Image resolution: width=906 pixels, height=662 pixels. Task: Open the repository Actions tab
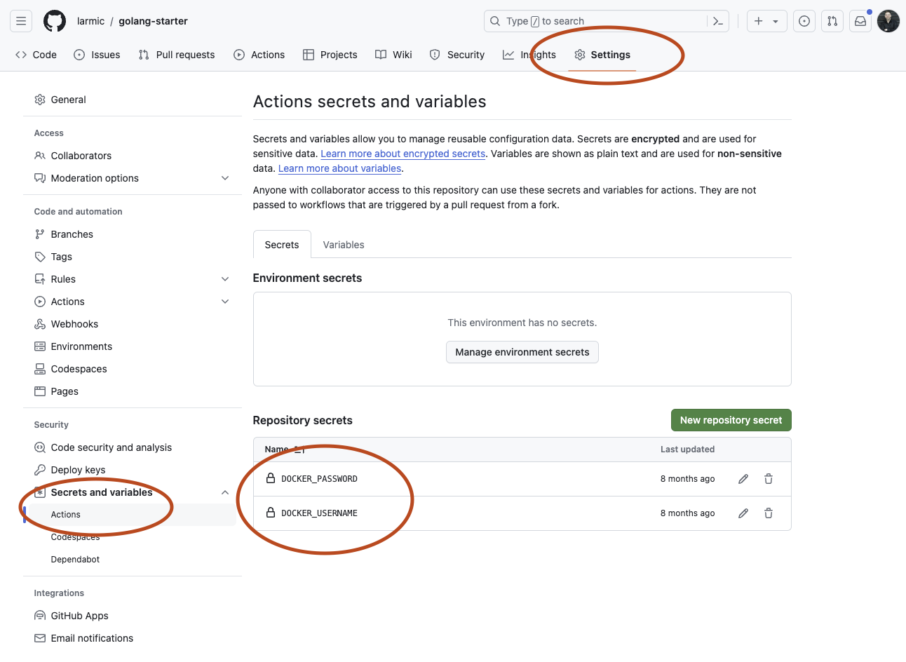(259, 55)
